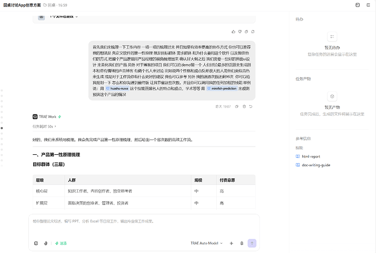Viewport: 376px width, 253px height.
Task: Click the 目标群体 (三层) heading
Action: (48, 165)
